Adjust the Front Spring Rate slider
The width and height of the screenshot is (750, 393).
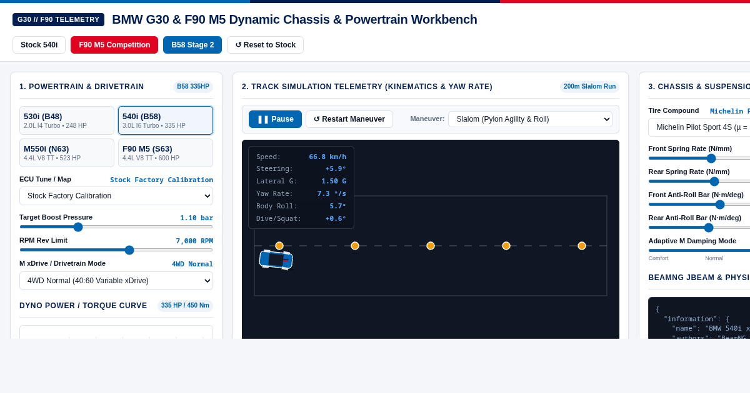click(699, 158)
